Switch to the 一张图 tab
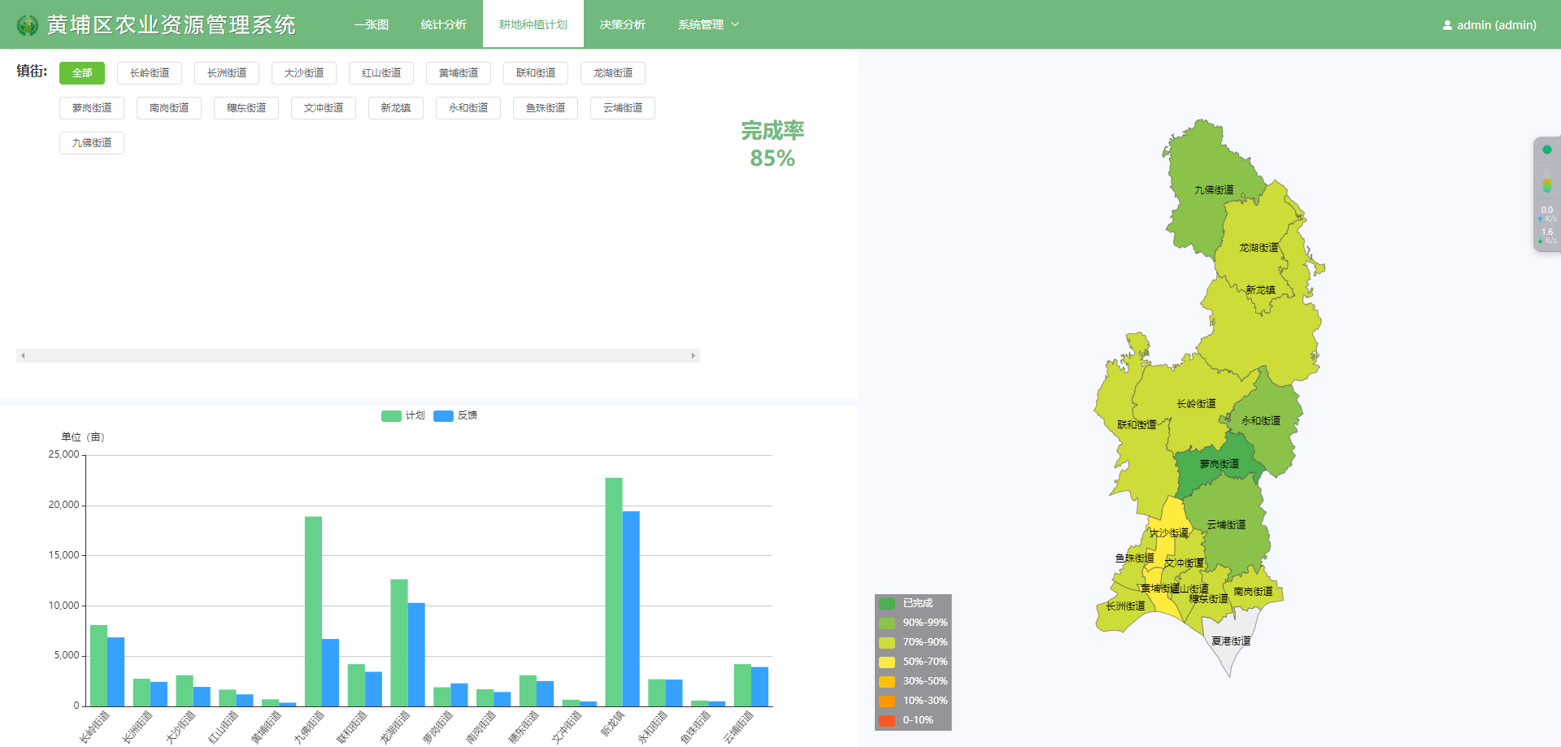1561x747 pixels. tap(371, 24)
